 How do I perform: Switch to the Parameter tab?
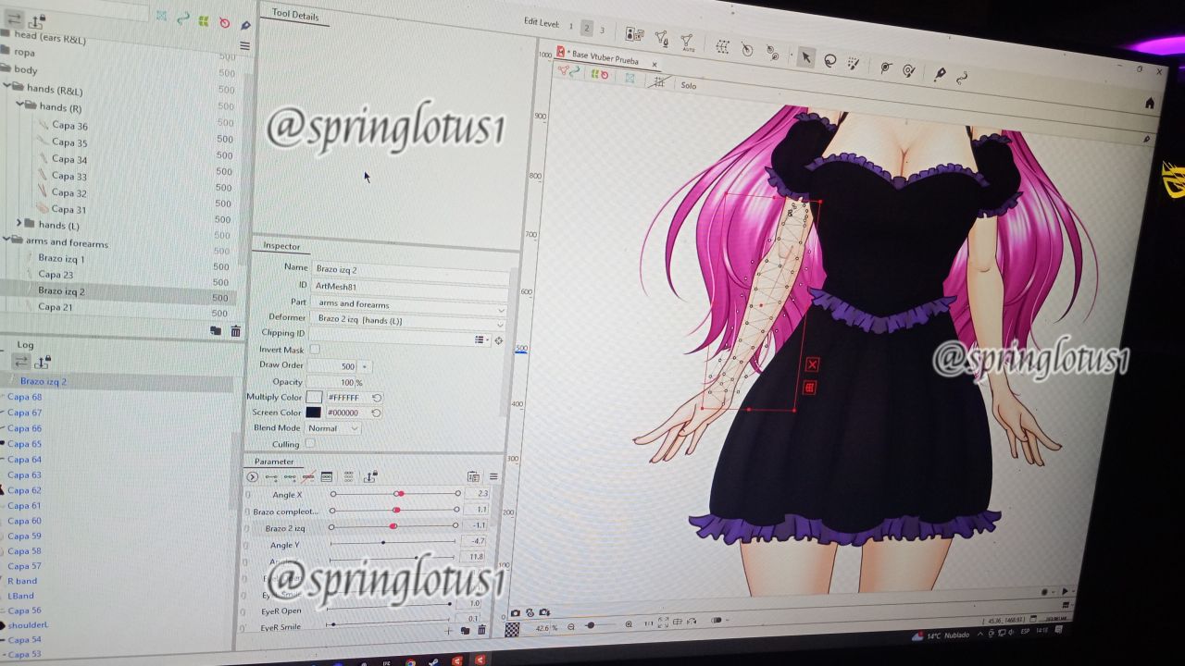tap(274, 461)
